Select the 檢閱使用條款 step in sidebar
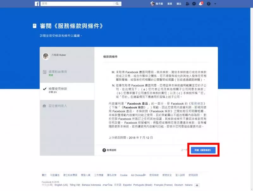This screenshot has width=253, height=191. 67,91
